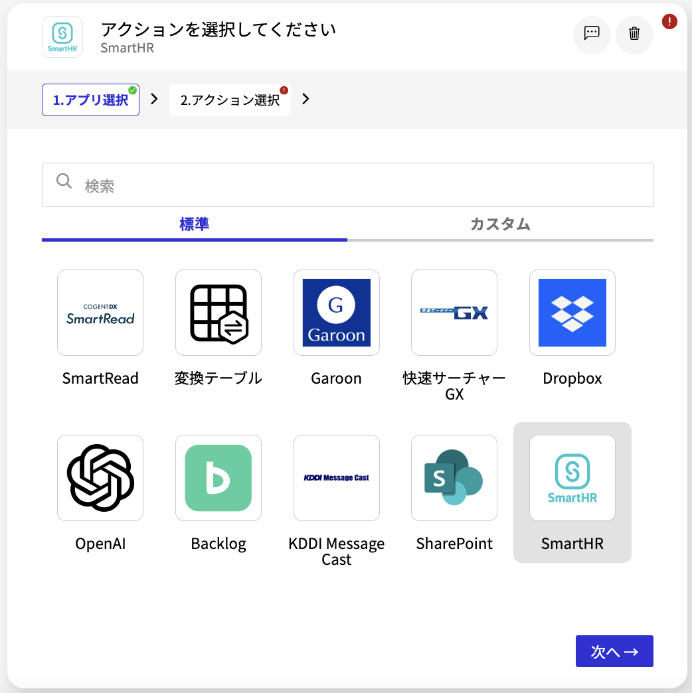The height and width of the screenshot is (693, 692).
Task: Click the highlighted SmartHR app tile
Action: pyautogui.click(x=572, y=492)
